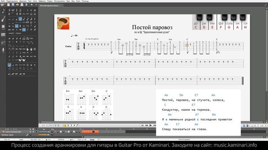This screenshot has width=268, height=150.
Task: Start playback with the play button
Action: (x=151, y=125)
